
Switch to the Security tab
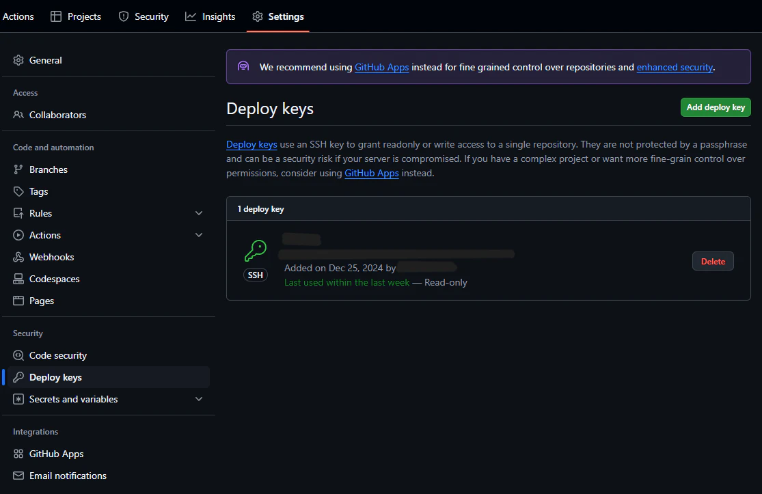[144, 16]
